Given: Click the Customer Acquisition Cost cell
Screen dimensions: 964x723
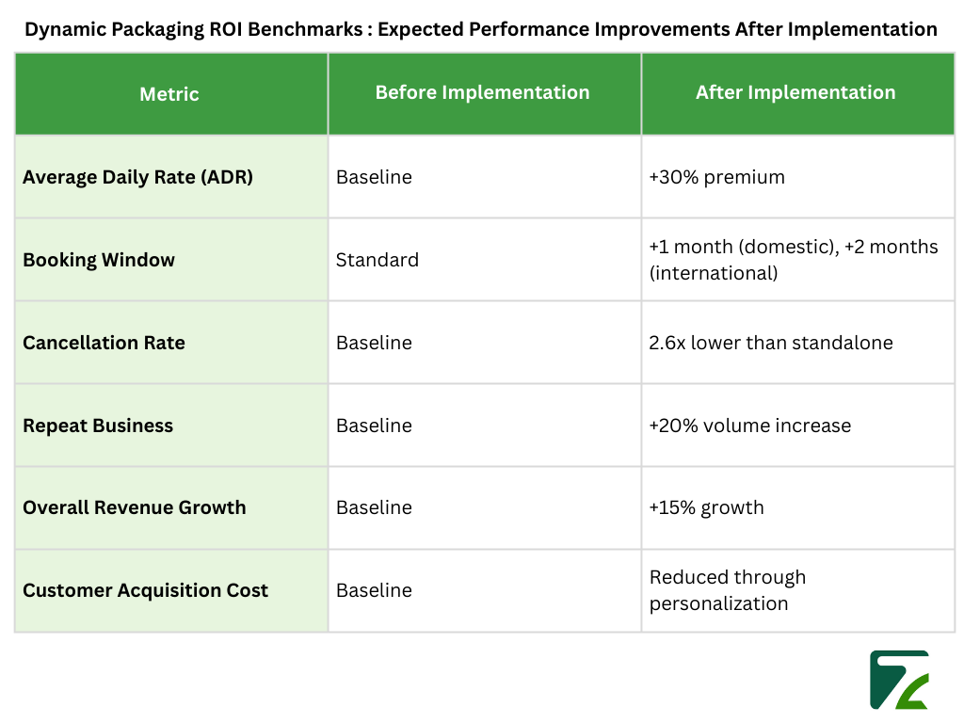Looking at the screenshot, I should click(145, 590).
